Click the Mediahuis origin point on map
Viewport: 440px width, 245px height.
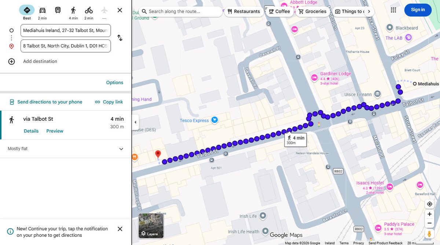414,84
